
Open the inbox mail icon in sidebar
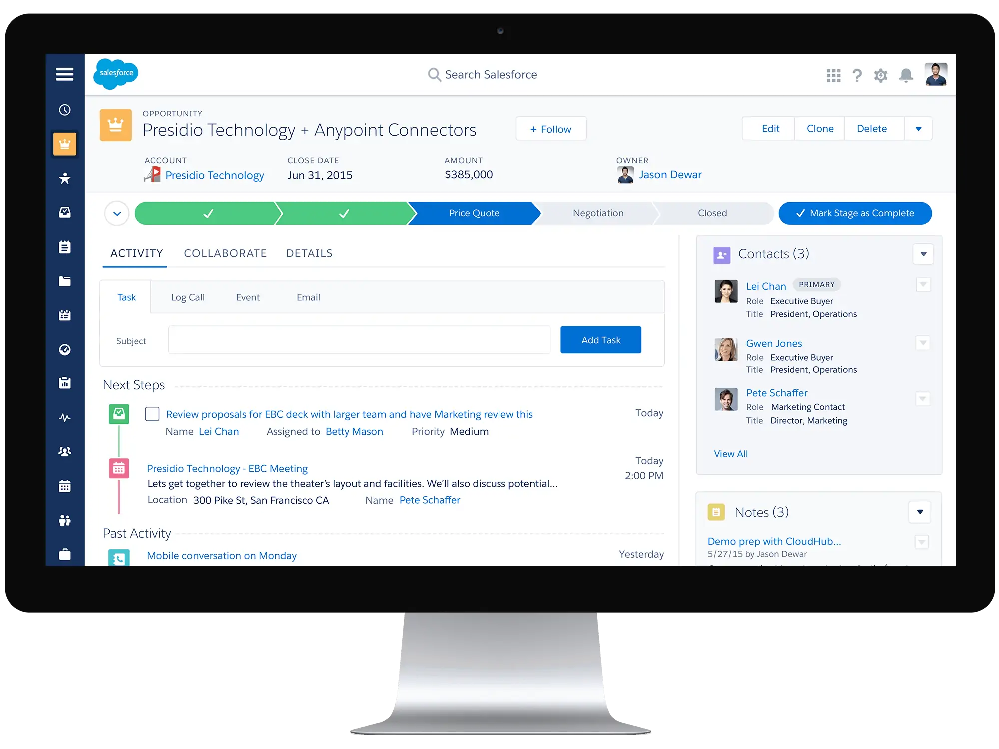[64, 212]
